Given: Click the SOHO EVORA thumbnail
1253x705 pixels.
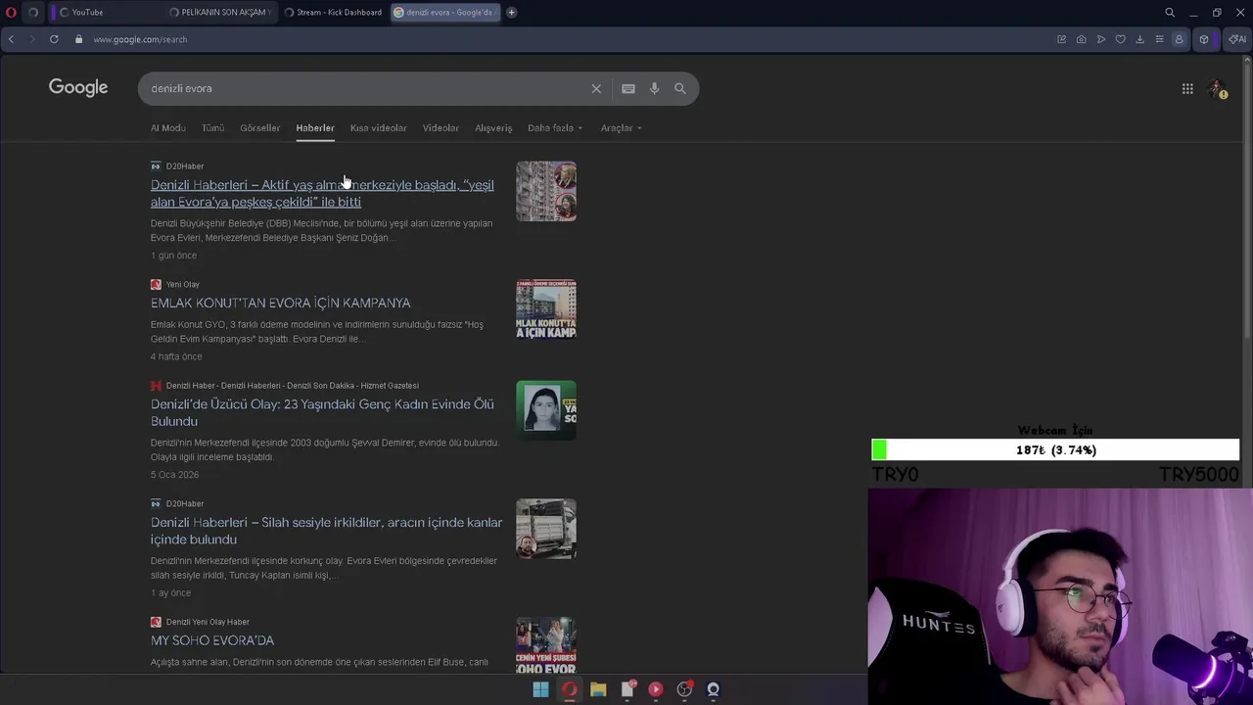Looking at the screenshot, I should pyautogui.click(x=546, y=644).
